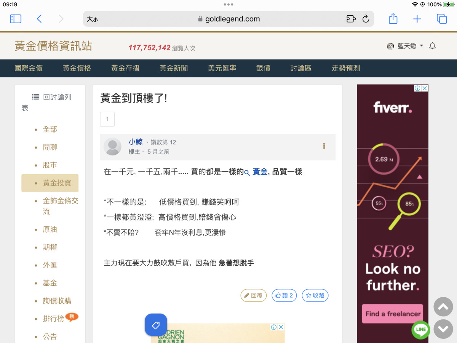
Task: Select the 原油 forum category
Action: (50, 229)
